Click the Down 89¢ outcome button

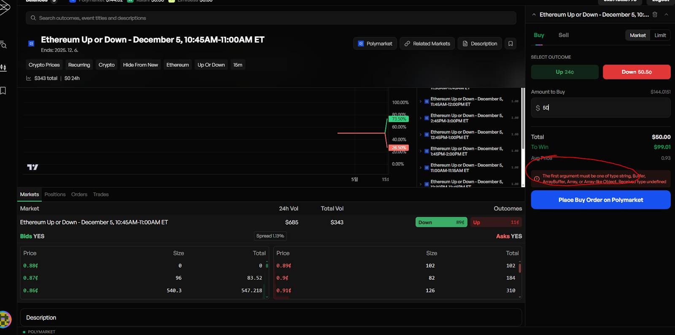click(x=441, y=222)
